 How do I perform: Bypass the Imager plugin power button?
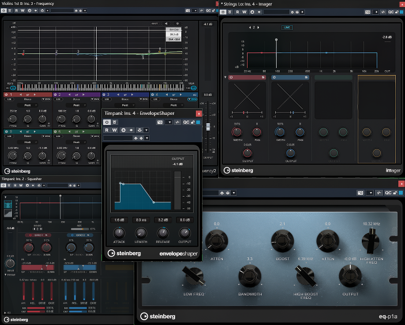pyautogui.click(x=223, y=12)
